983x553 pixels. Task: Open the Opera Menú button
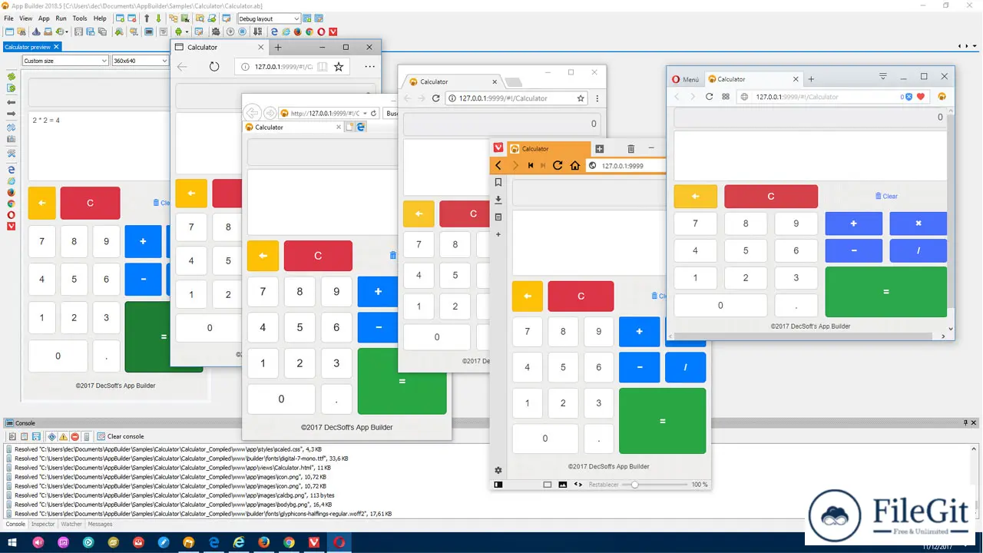686,79
